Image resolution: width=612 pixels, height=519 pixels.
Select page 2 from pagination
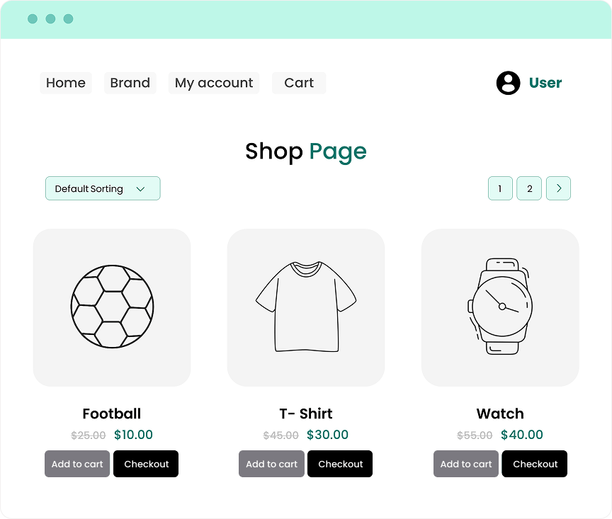click(x=529, y=188)
